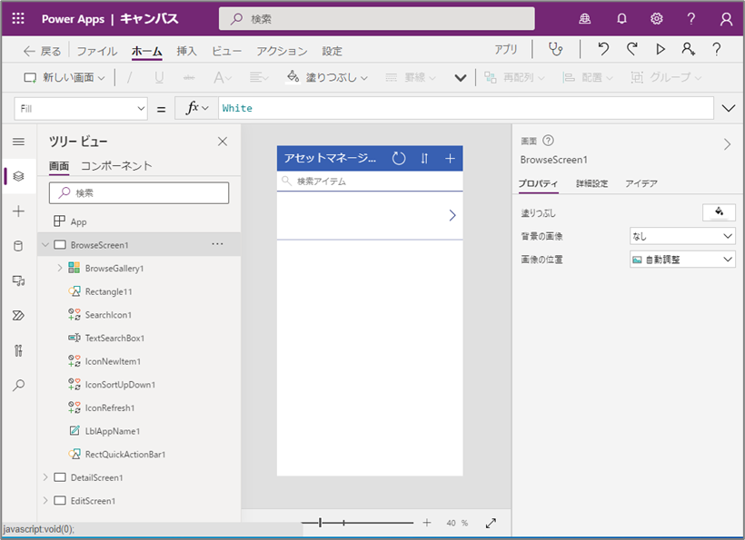Click the 戻る back button

[x=43, y=51]
